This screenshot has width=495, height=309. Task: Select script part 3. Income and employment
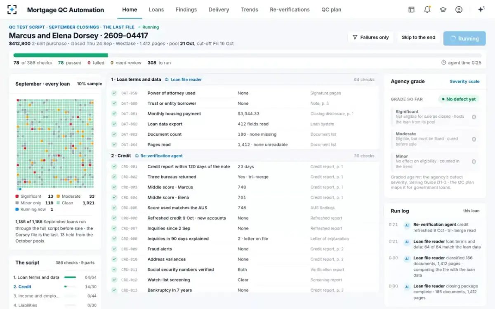pyautogui.click(x=55, y=296)
